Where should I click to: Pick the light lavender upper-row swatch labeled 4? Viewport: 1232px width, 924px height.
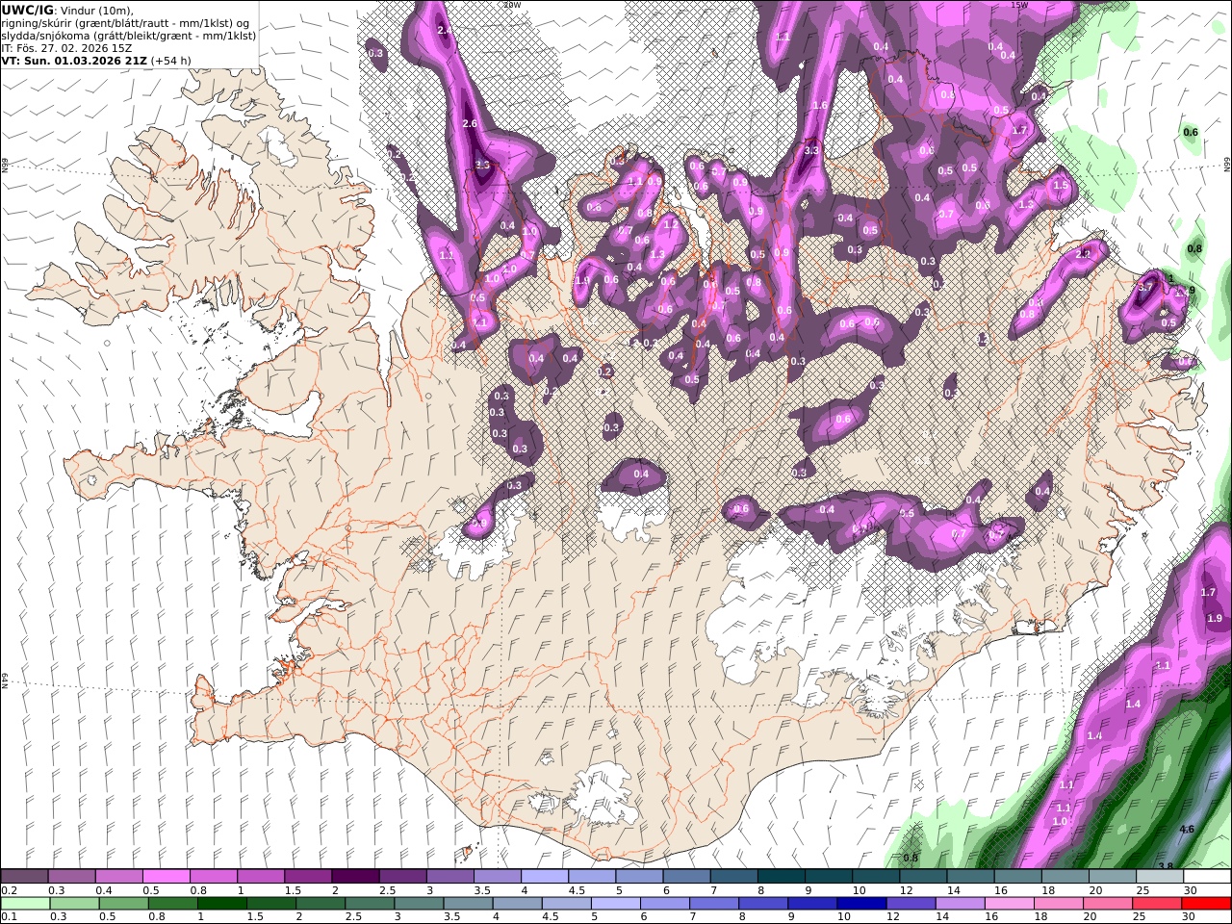pyautogui.click(x=544, y=877)
